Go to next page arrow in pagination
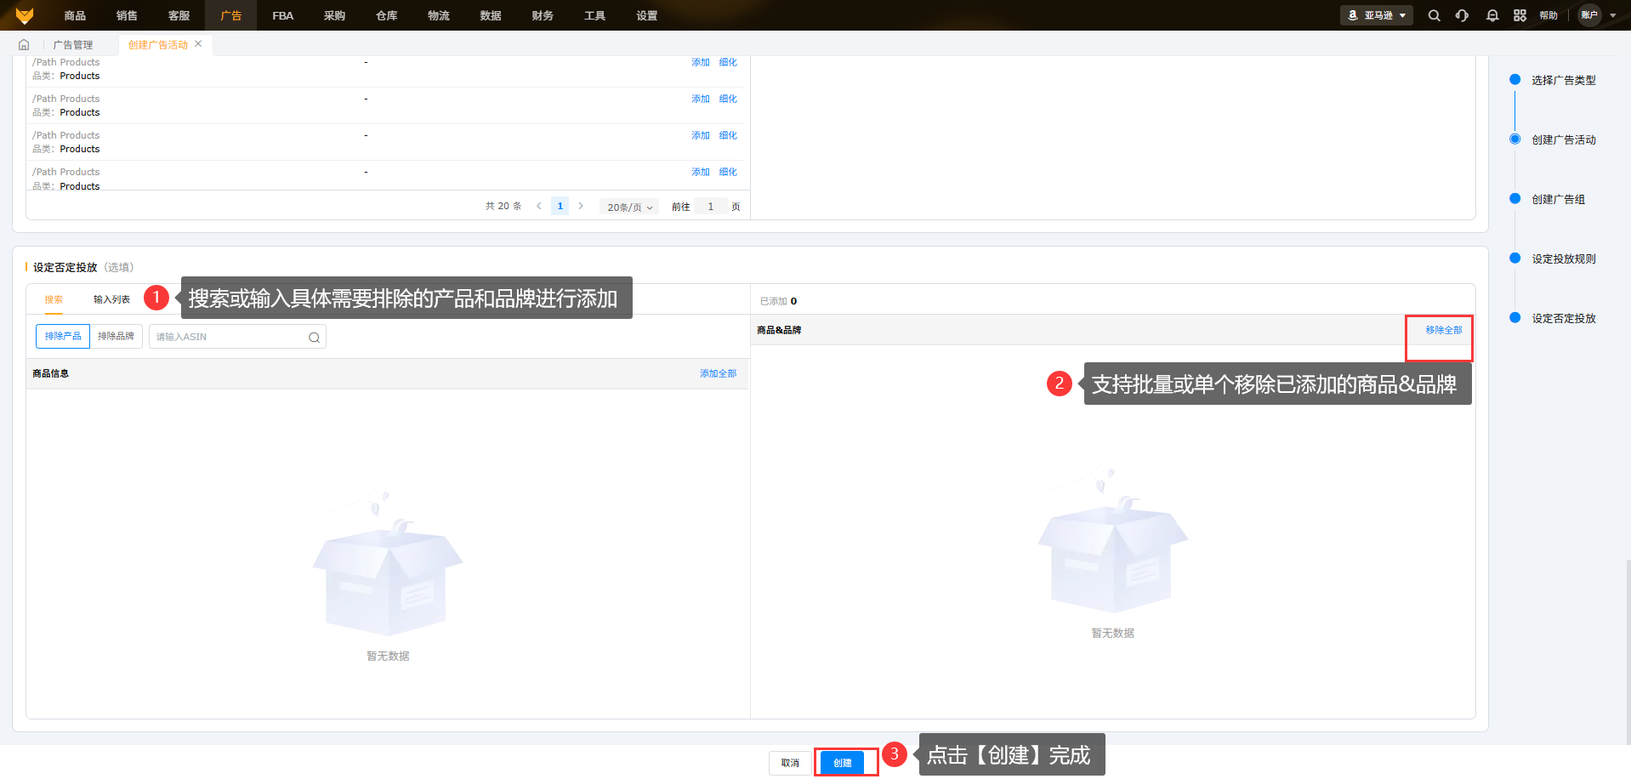The image size is (1631, 779). pyautogui.click(x=581, y=206)
